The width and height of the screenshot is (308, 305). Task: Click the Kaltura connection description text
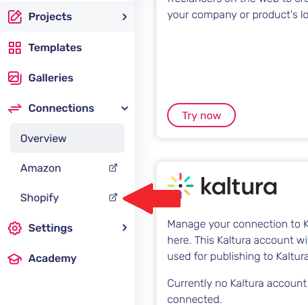[x=237, y=240]
